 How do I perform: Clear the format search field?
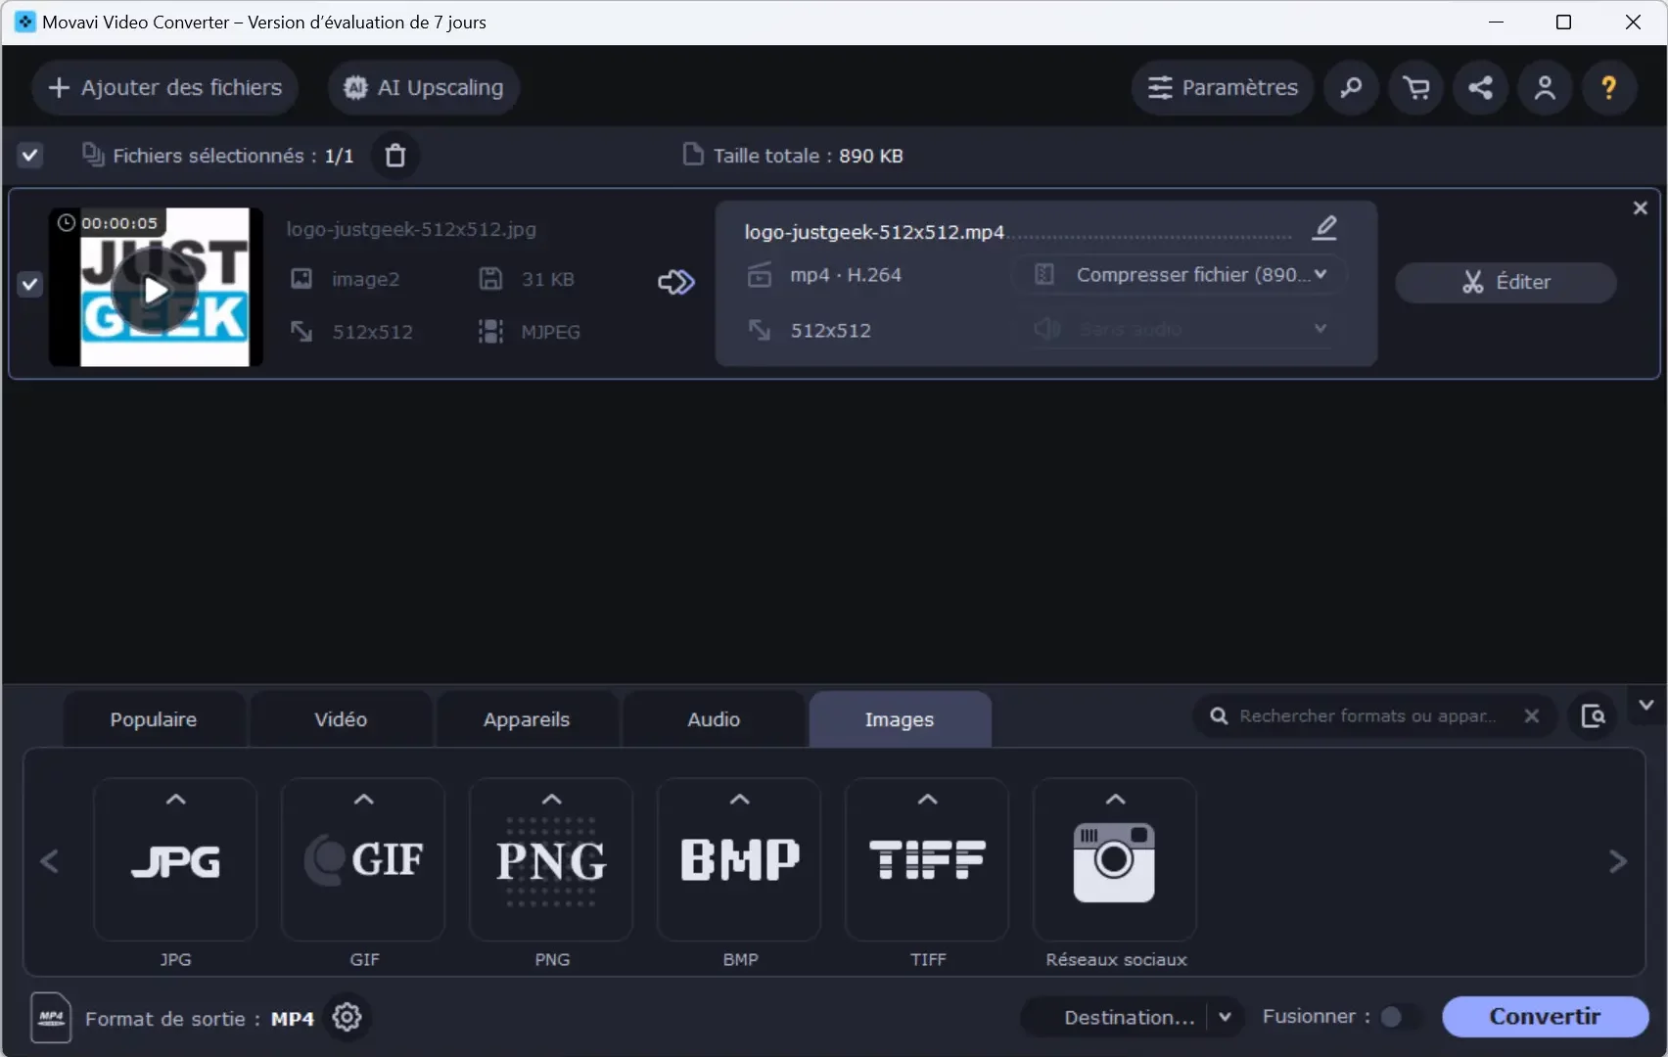coord(1532,715)
